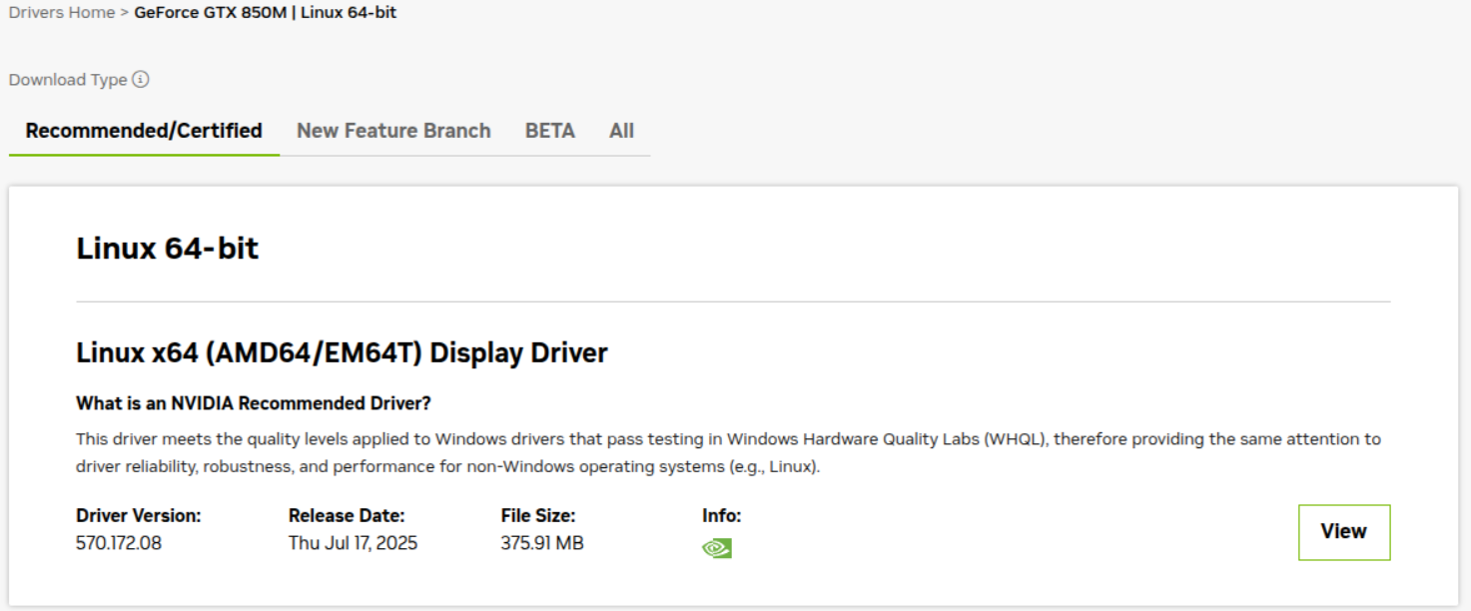Click the GeForce GTX 850M | Linux 64-bit breadcrumb
The height and width of the screenshot is (611, 1471).
266,13
